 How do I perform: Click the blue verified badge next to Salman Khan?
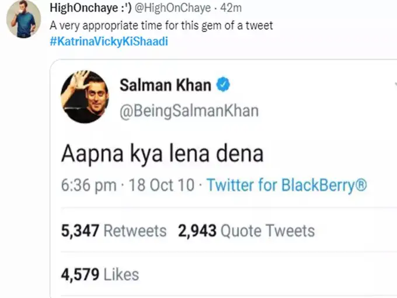tap(223, 84)
